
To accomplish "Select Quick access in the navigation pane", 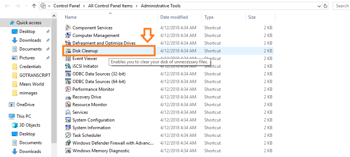I will coord(29,23).
